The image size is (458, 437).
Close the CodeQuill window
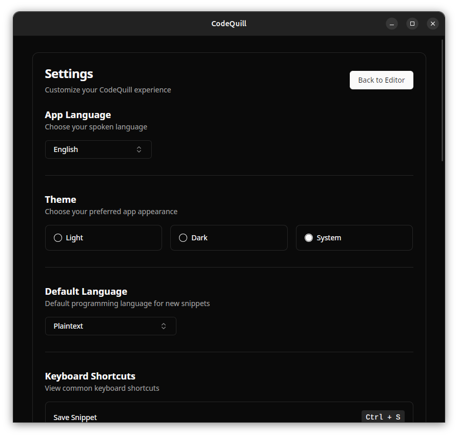click(432, 24)
